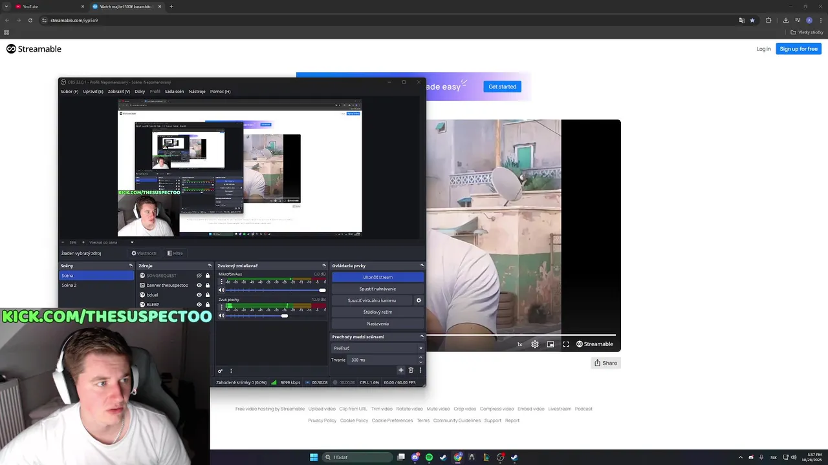The image size is (828, 465).
Task: Unlock the bduel source
Action: coord(208,295)
